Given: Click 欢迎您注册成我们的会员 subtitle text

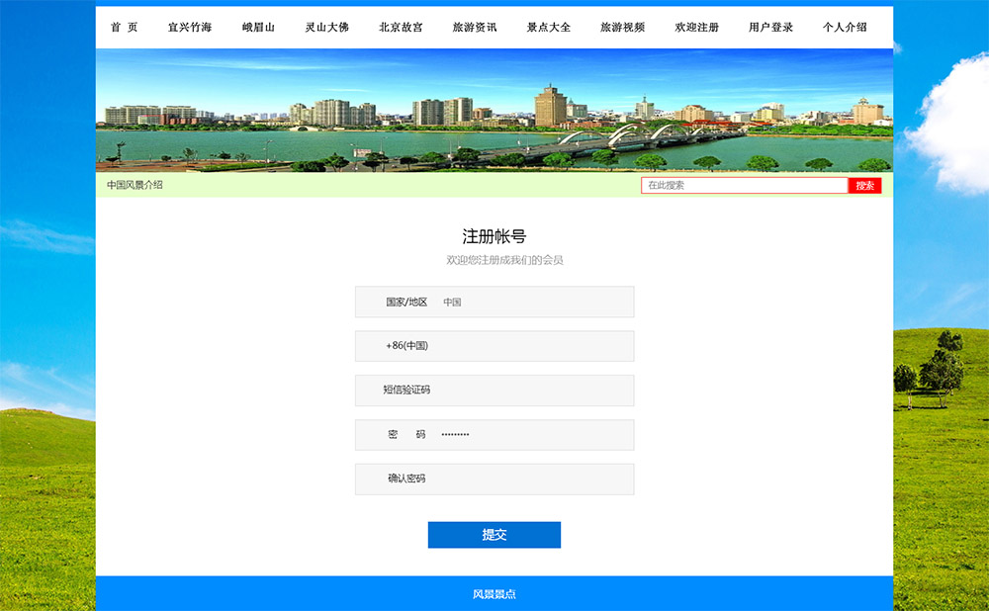Looking at the screenshot, I should (504, 260).
